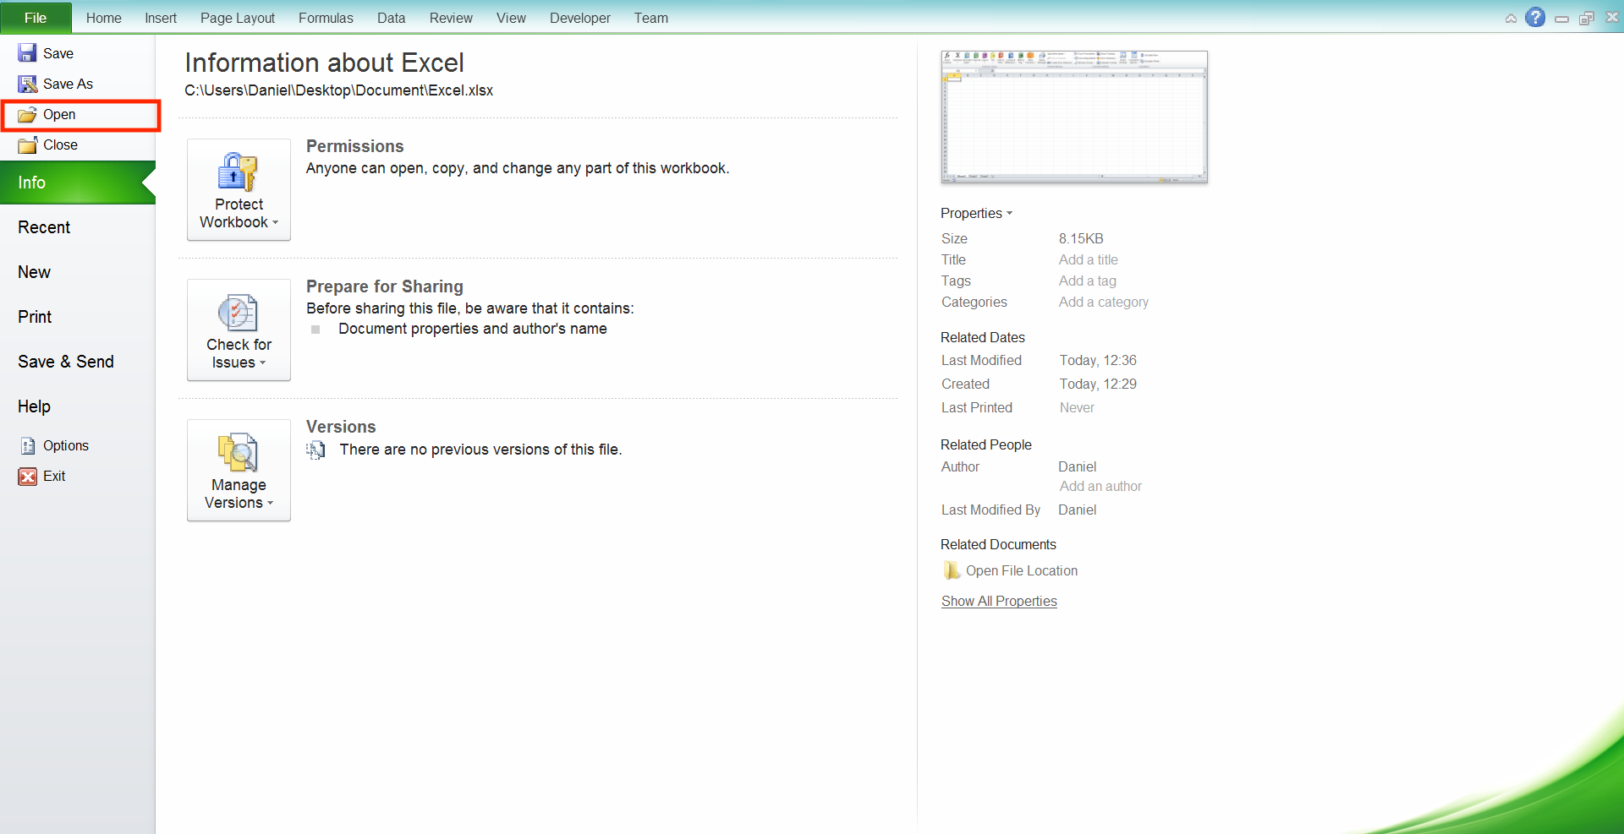Click the Information about Excel heading
This screenshot has width=1624, height=834.
tap(324, 63)
